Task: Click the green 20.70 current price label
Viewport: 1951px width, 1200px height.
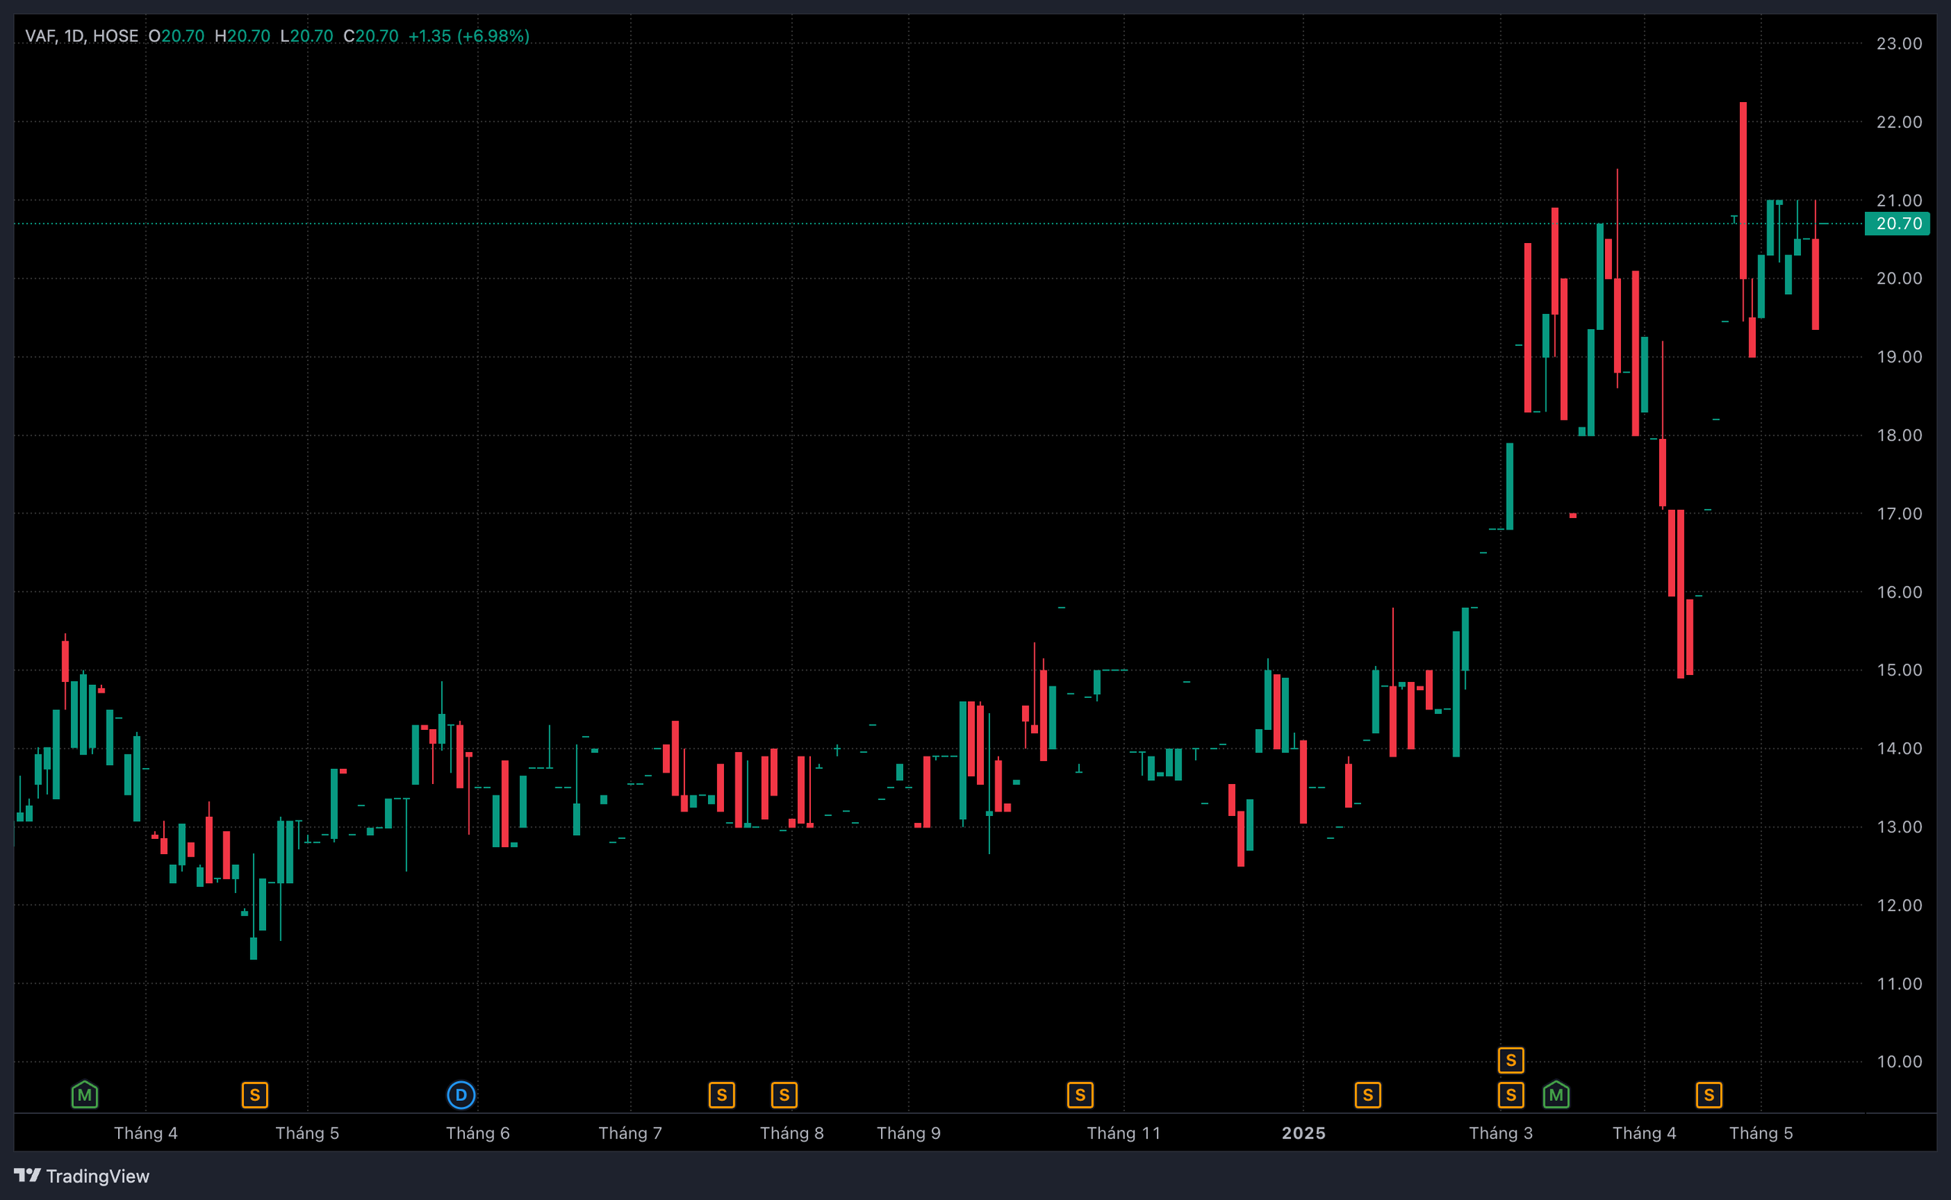Action: click(1898, 224)
